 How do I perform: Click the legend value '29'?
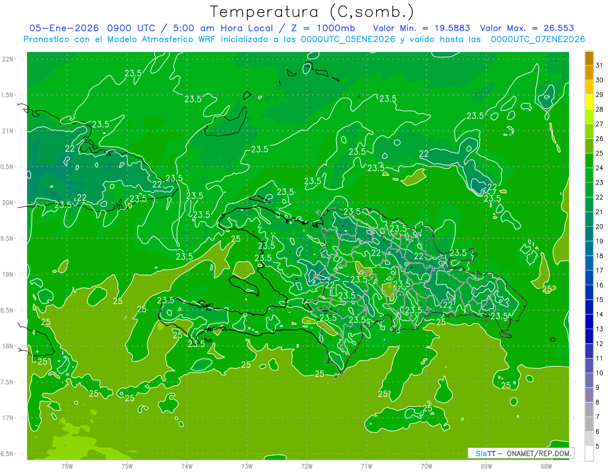600,94
